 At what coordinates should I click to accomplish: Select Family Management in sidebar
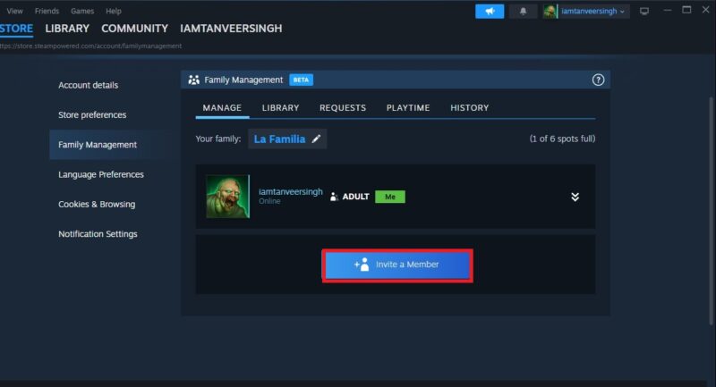115,145
